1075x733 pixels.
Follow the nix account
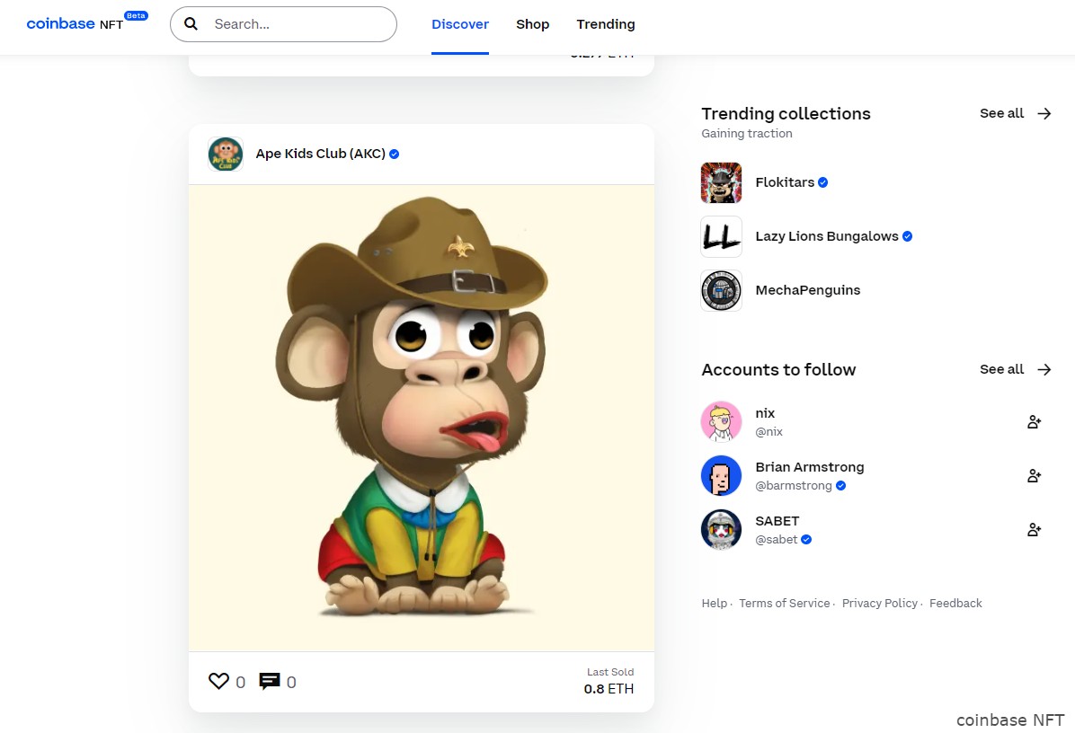(1034, 420)
